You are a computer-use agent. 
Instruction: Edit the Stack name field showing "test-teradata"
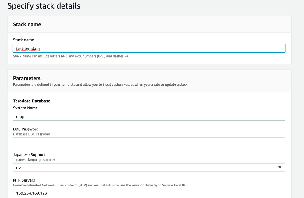click(x=149, y=48)
